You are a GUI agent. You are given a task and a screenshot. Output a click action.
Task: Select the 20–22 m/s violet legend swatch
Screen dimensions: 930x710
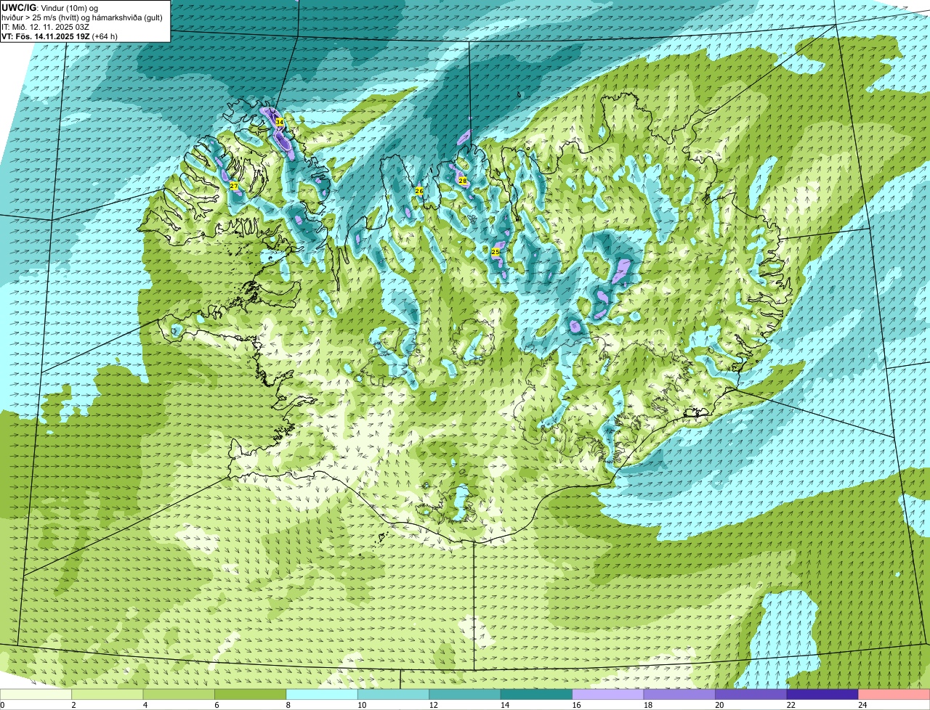tap(751, 694)
